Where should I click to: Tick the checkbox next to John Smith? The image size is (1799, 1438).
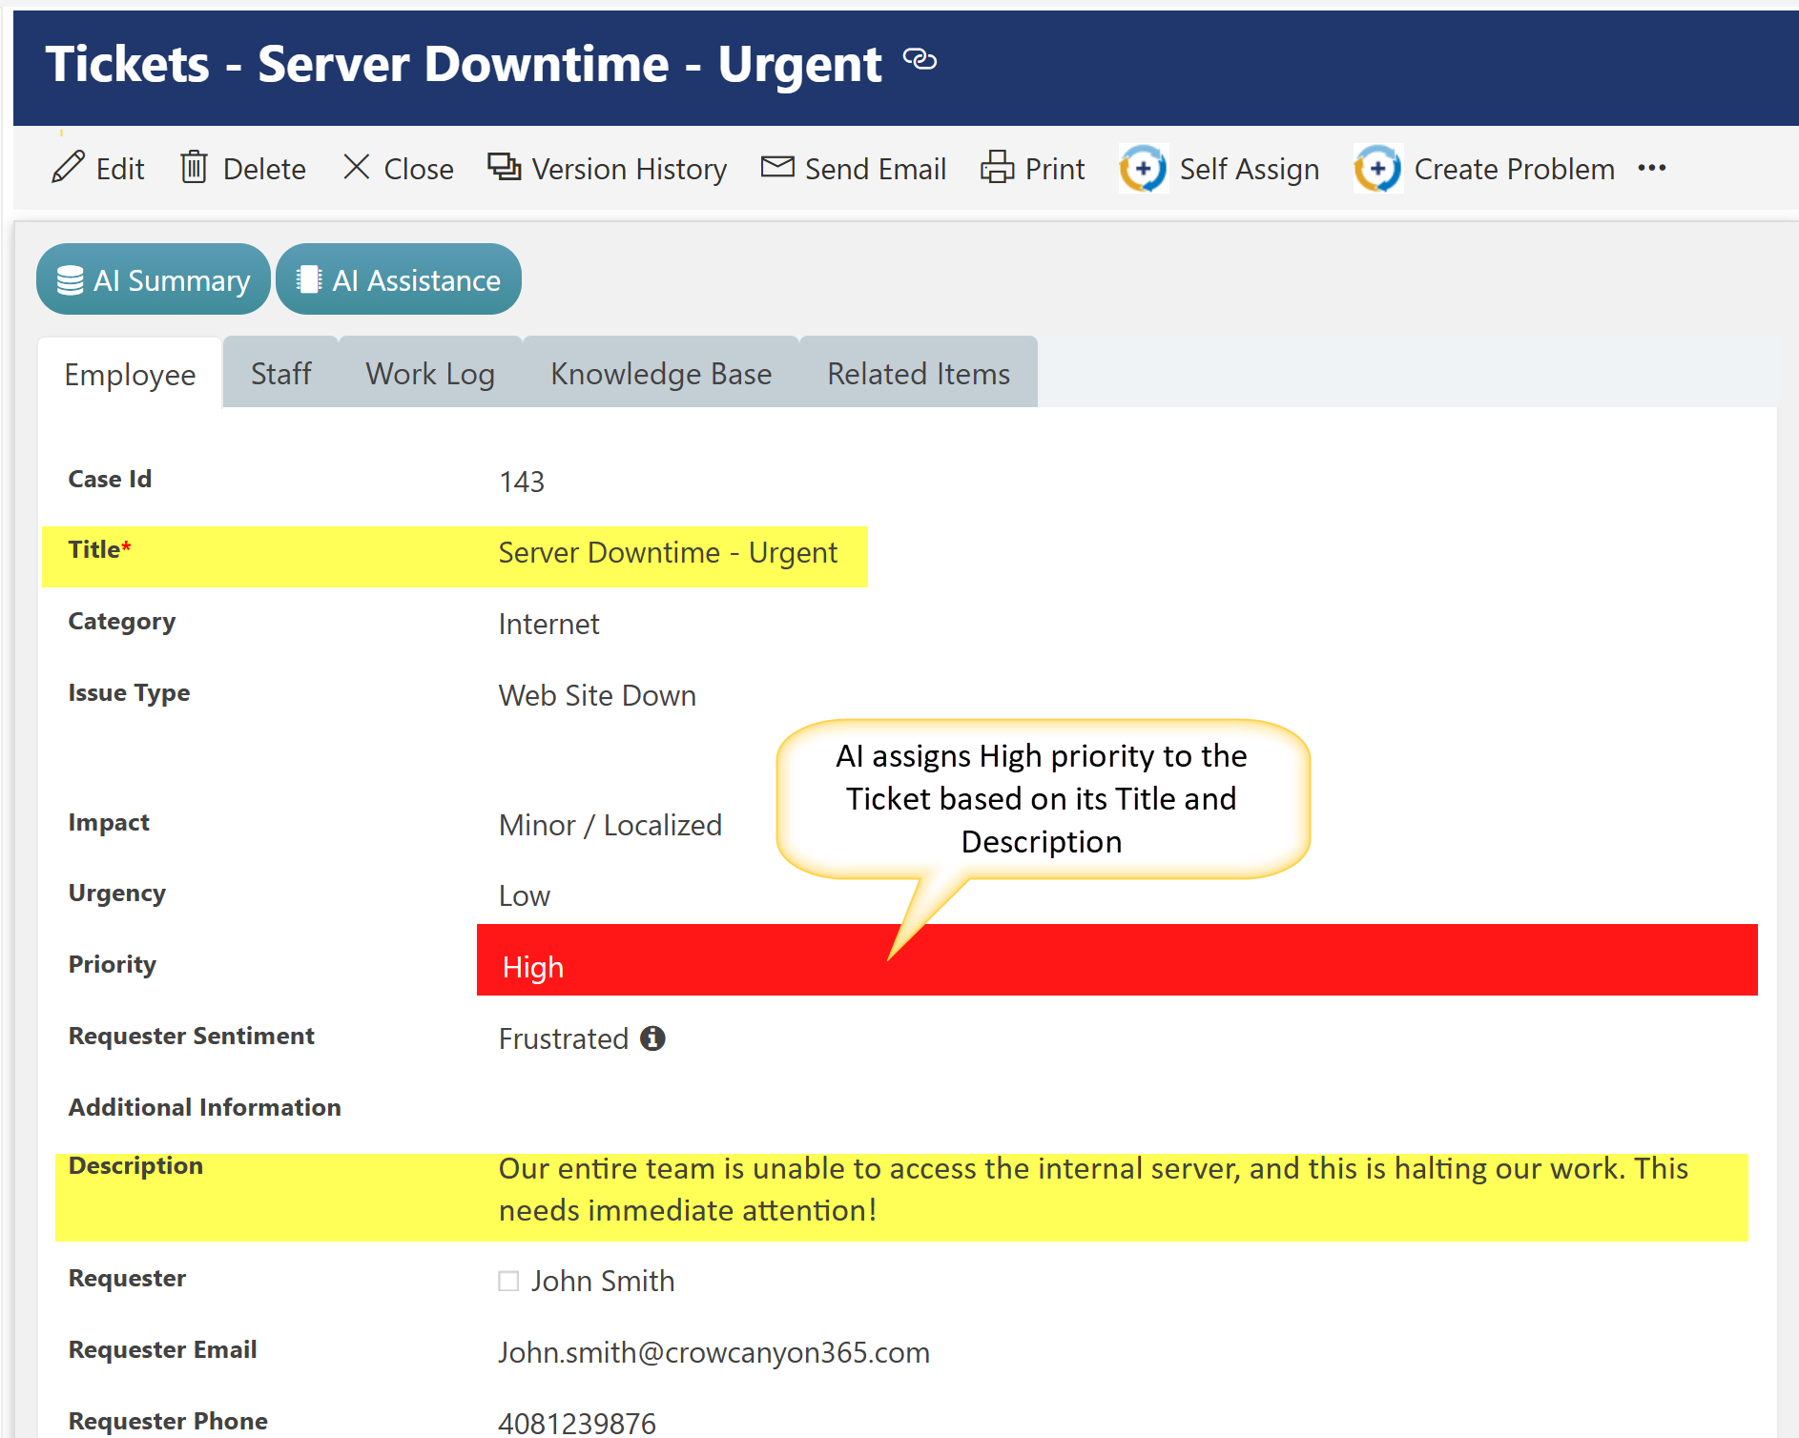tap(508, 1281)
